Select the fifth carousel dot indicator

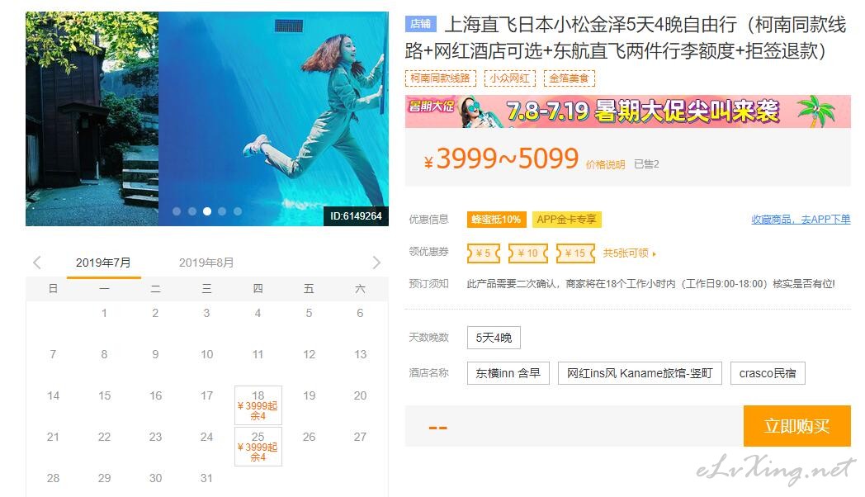click(237, 211)
